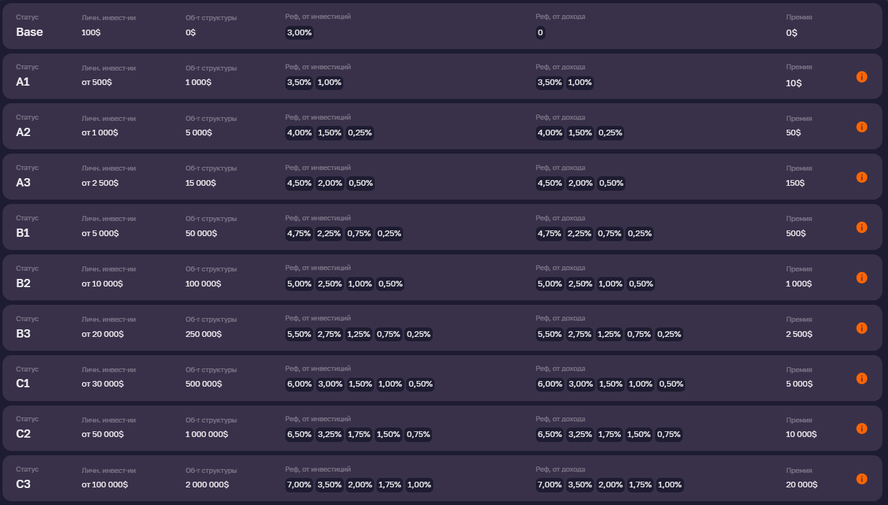
Task: Select the B1 status label
Action: (23, 233)
